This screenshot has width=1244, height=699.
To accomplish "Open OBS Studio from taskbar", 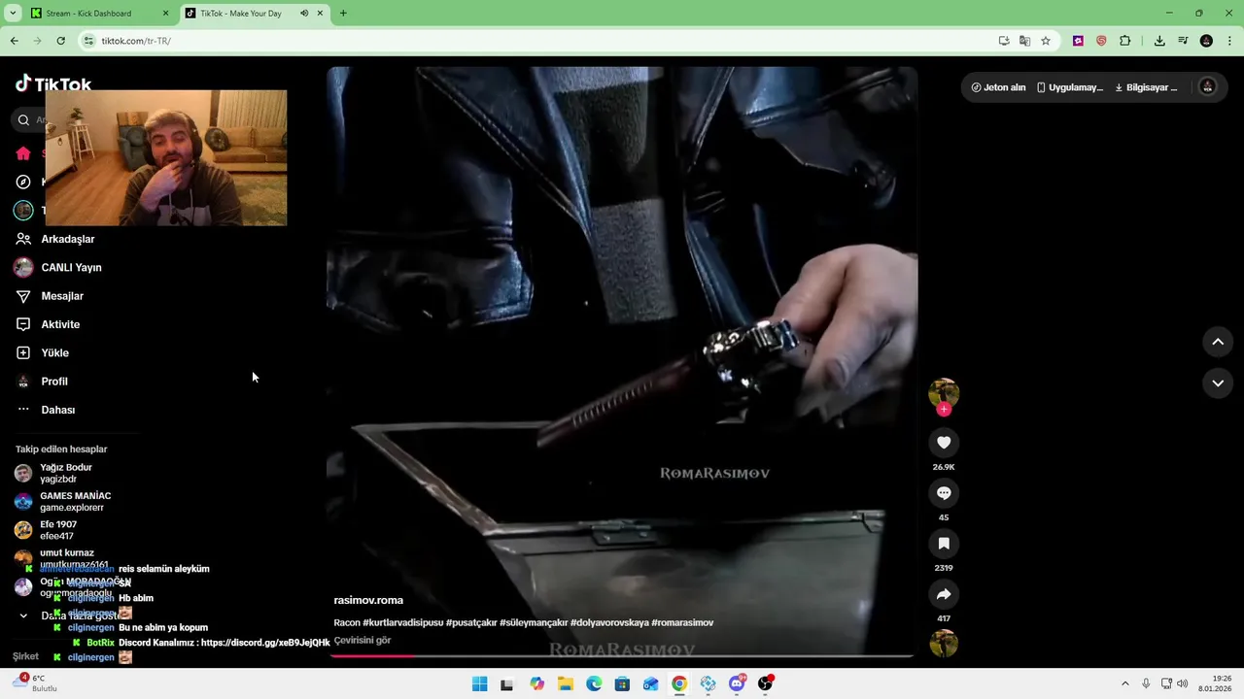I will tap(766, 684).
